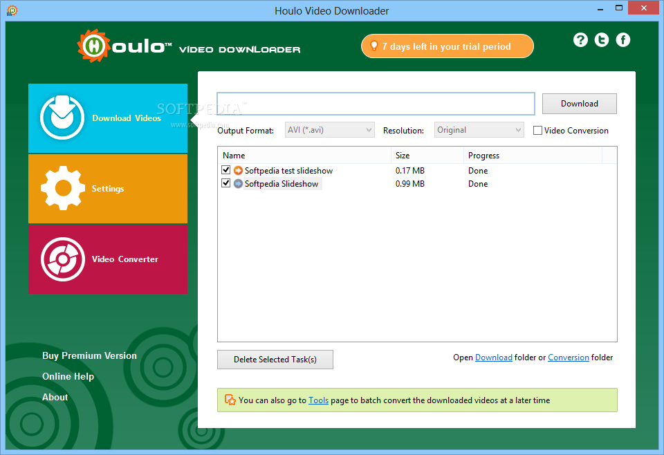Open the help question mark icon
Image resolution: width=664 pixels, height=455 pixels.
pos(580,40)
